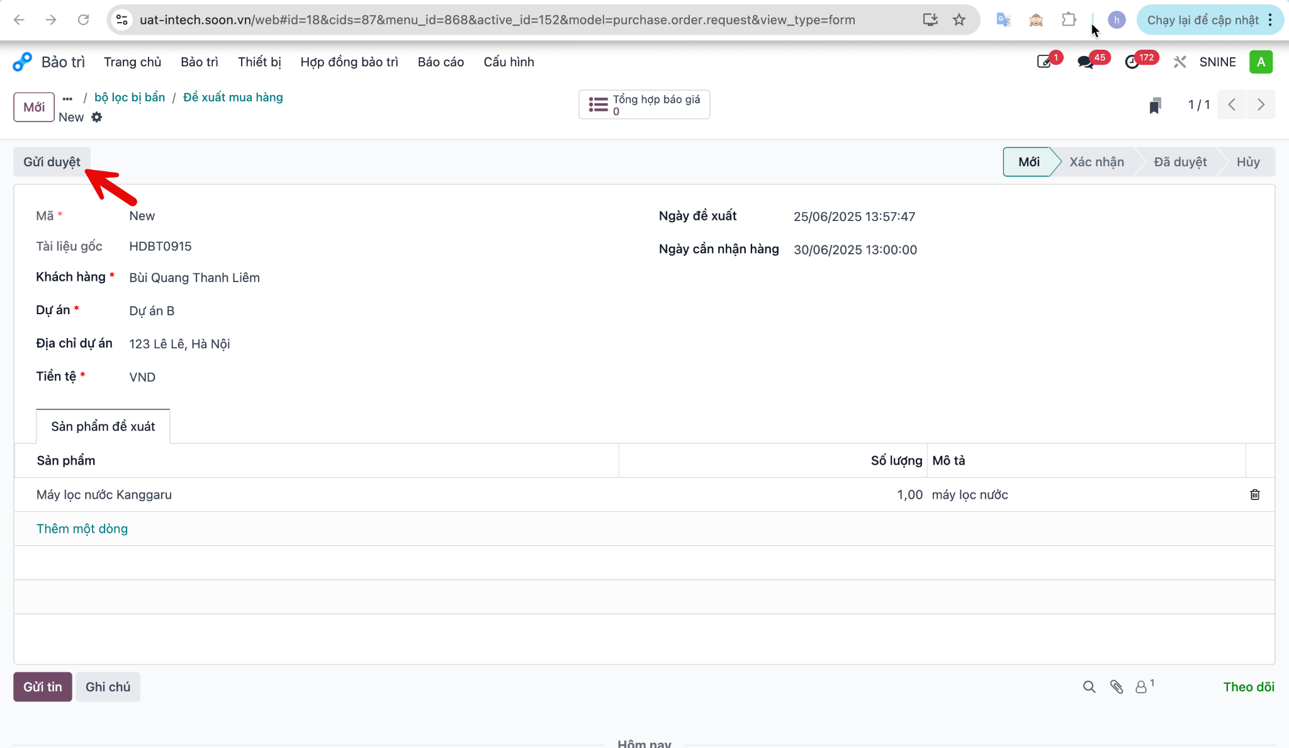Delete the Máy lọc nước Kanggaru line
This screenshot has width=1289, height=748.
[x=1255, y=495]
